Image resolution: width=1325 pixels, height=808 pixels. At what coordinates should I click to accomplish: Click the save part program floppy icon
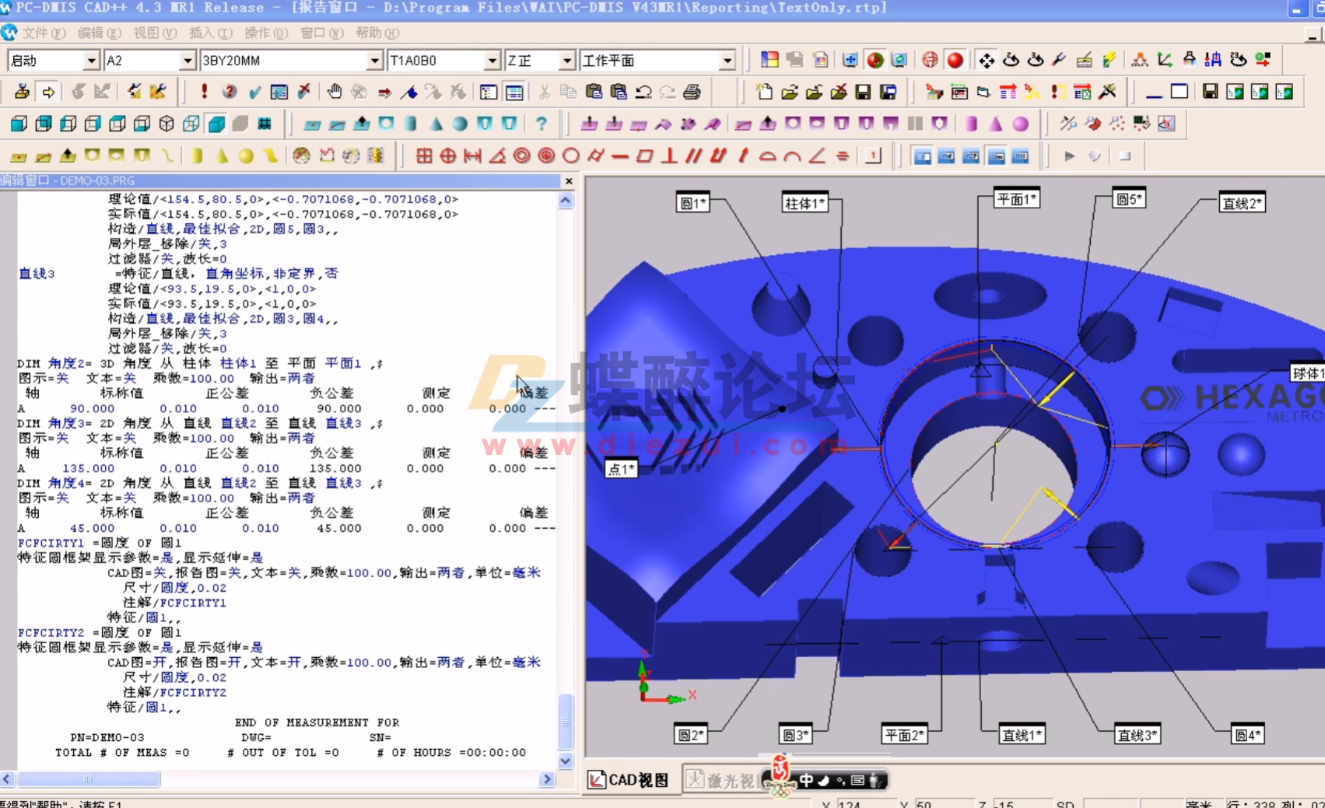862,91
